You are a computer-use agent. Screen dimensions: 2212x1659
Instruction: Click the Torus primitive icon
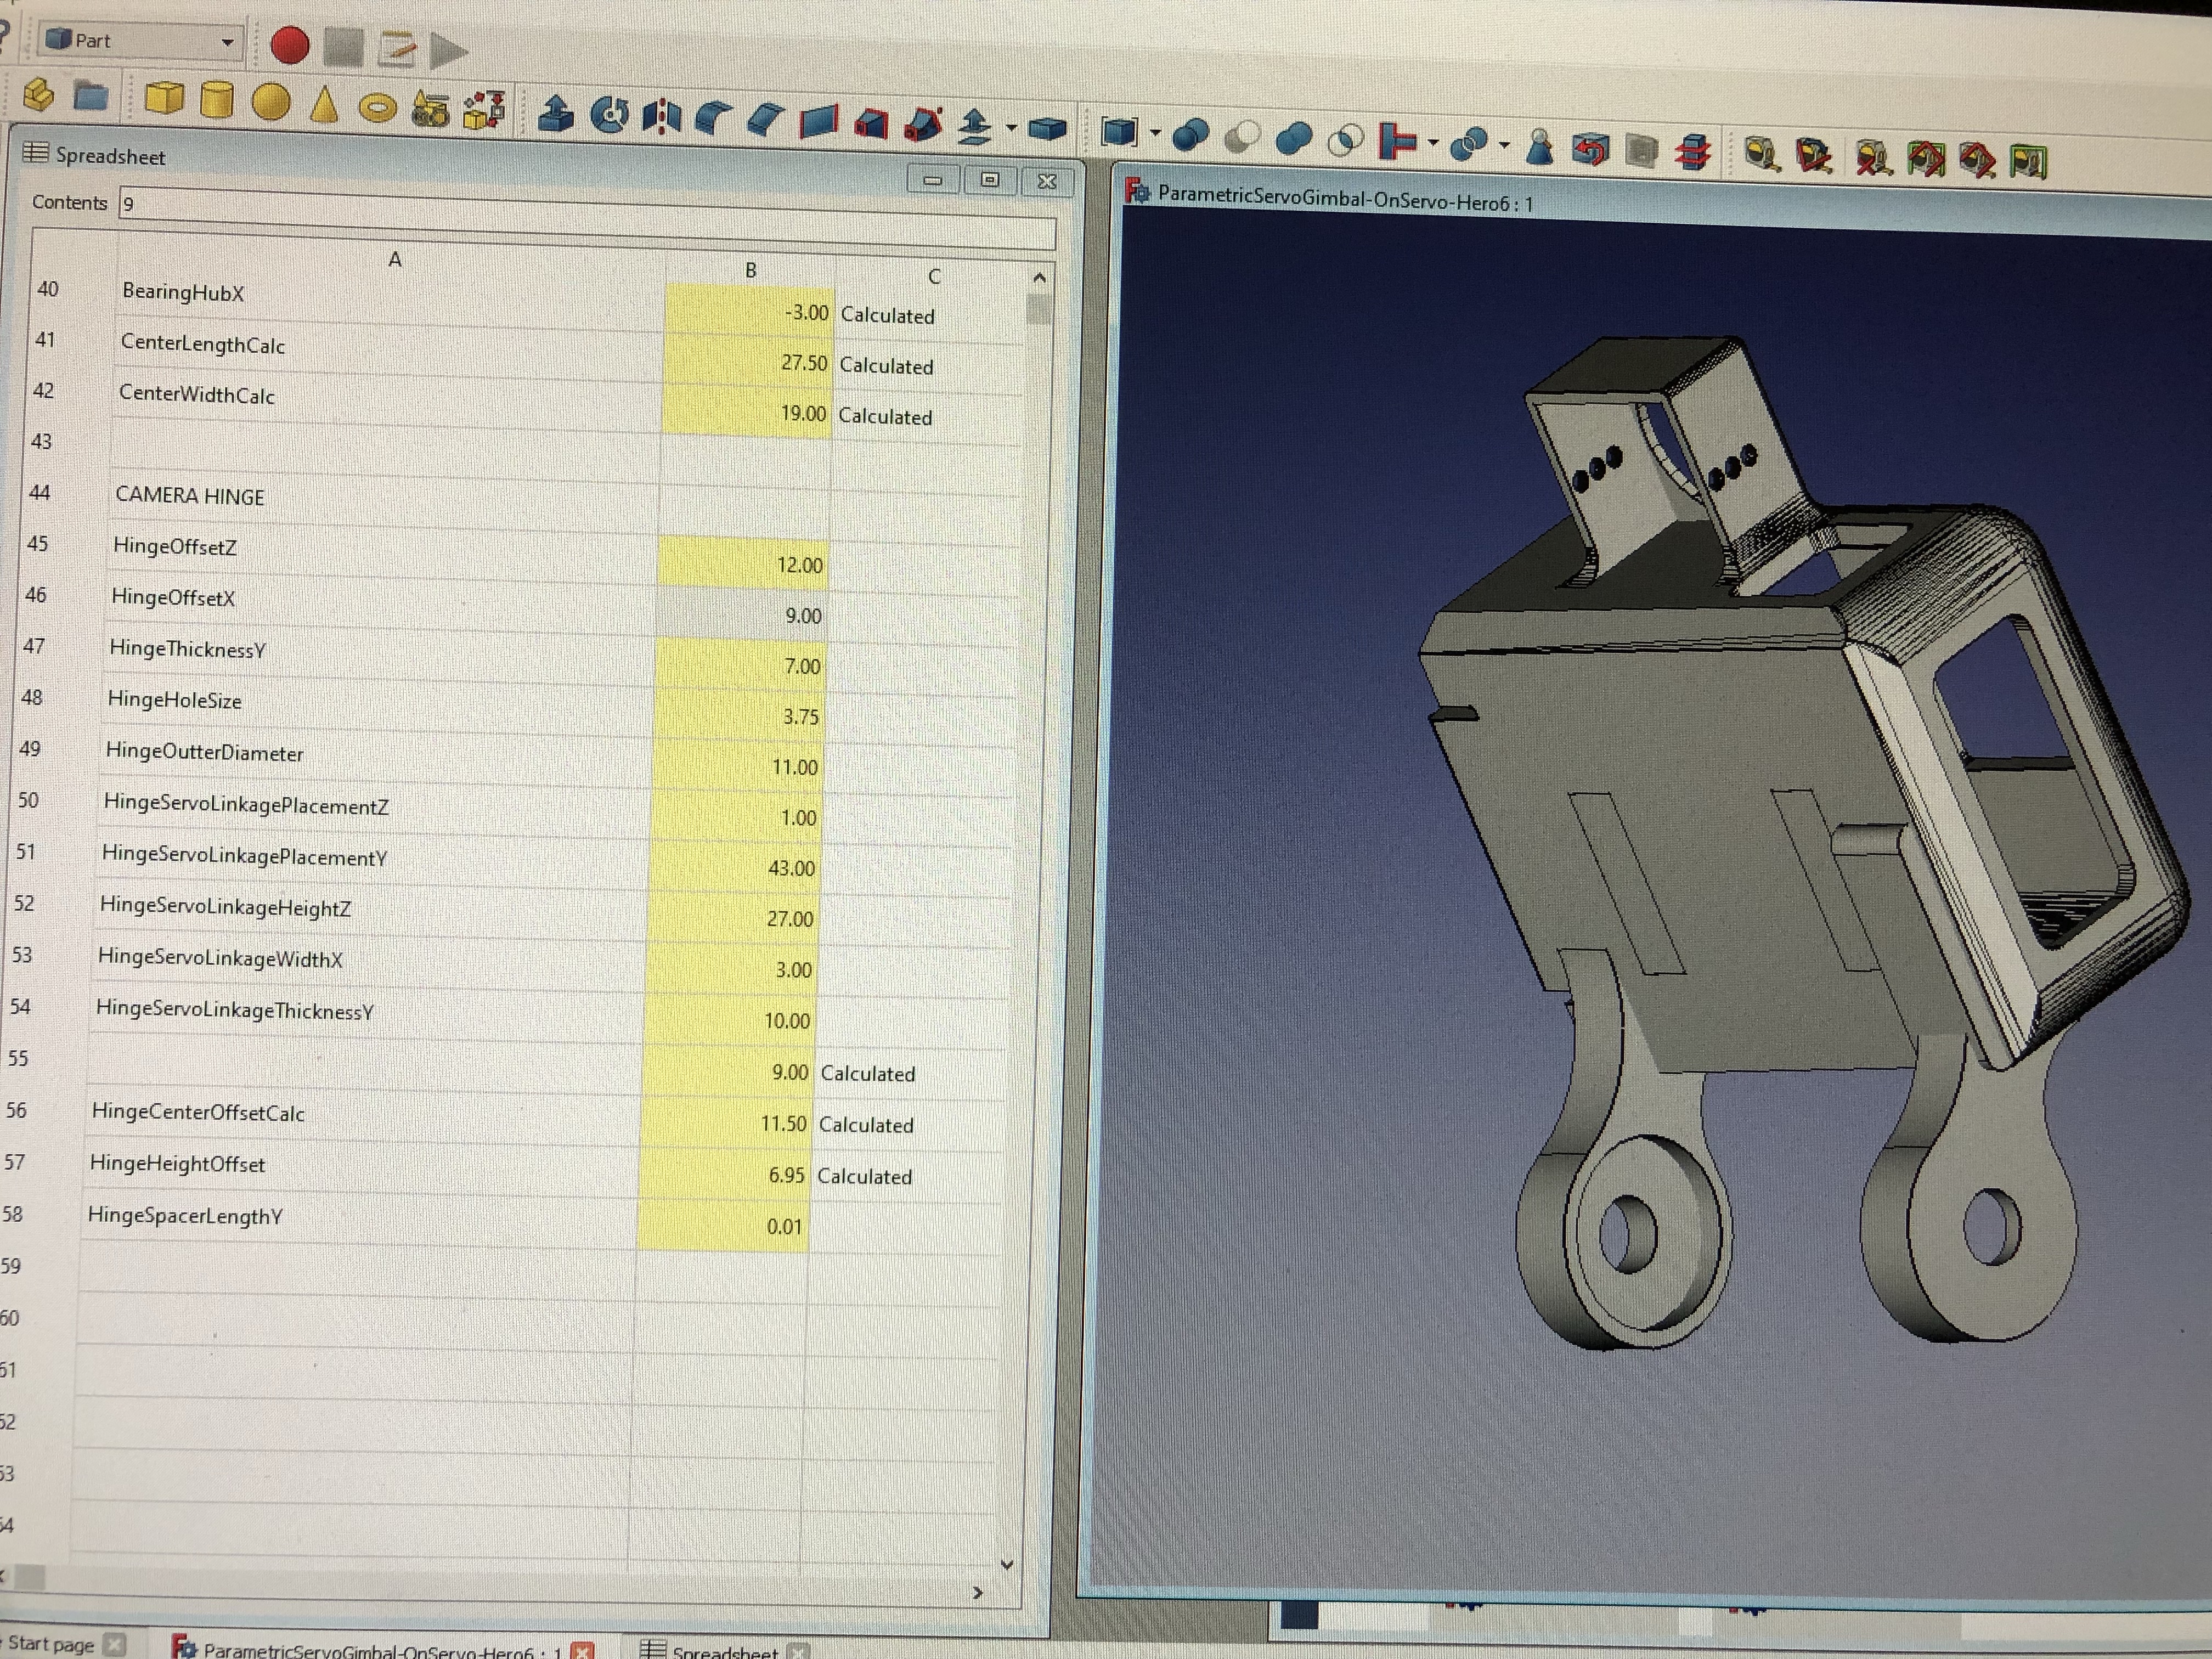(377, 107)
